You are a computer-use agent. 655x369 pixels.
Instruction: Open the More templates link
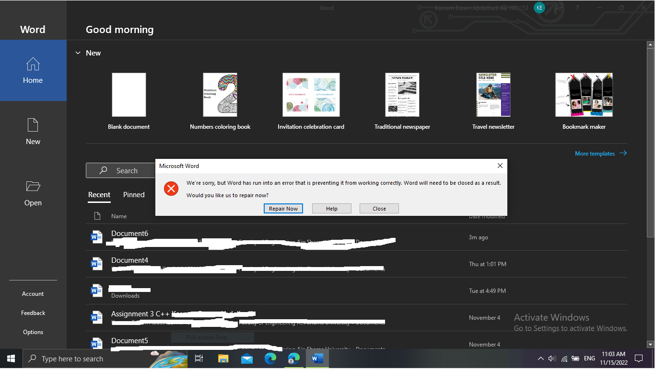point(595,154)
